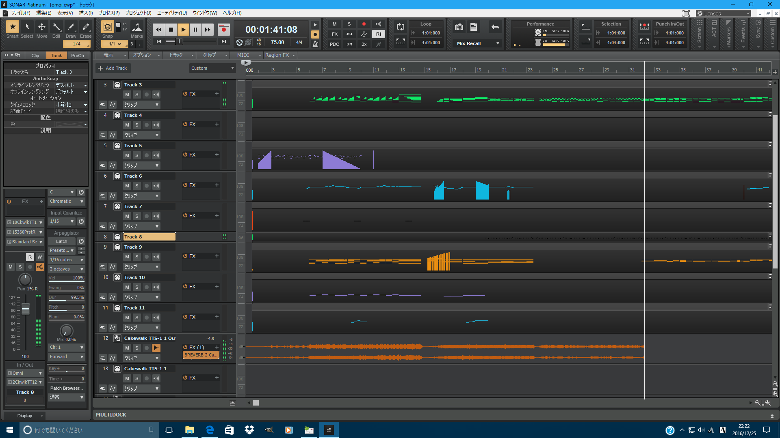The height and width of the screenshot is (438, 780).
Task: Stop playback with the Stop button
Action: click(x=171, y=29)
